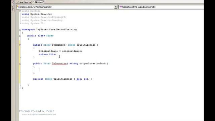
Task: Click the Toolbox icon on the side strip
Action: pyautogui.click(x=13, y=3)
